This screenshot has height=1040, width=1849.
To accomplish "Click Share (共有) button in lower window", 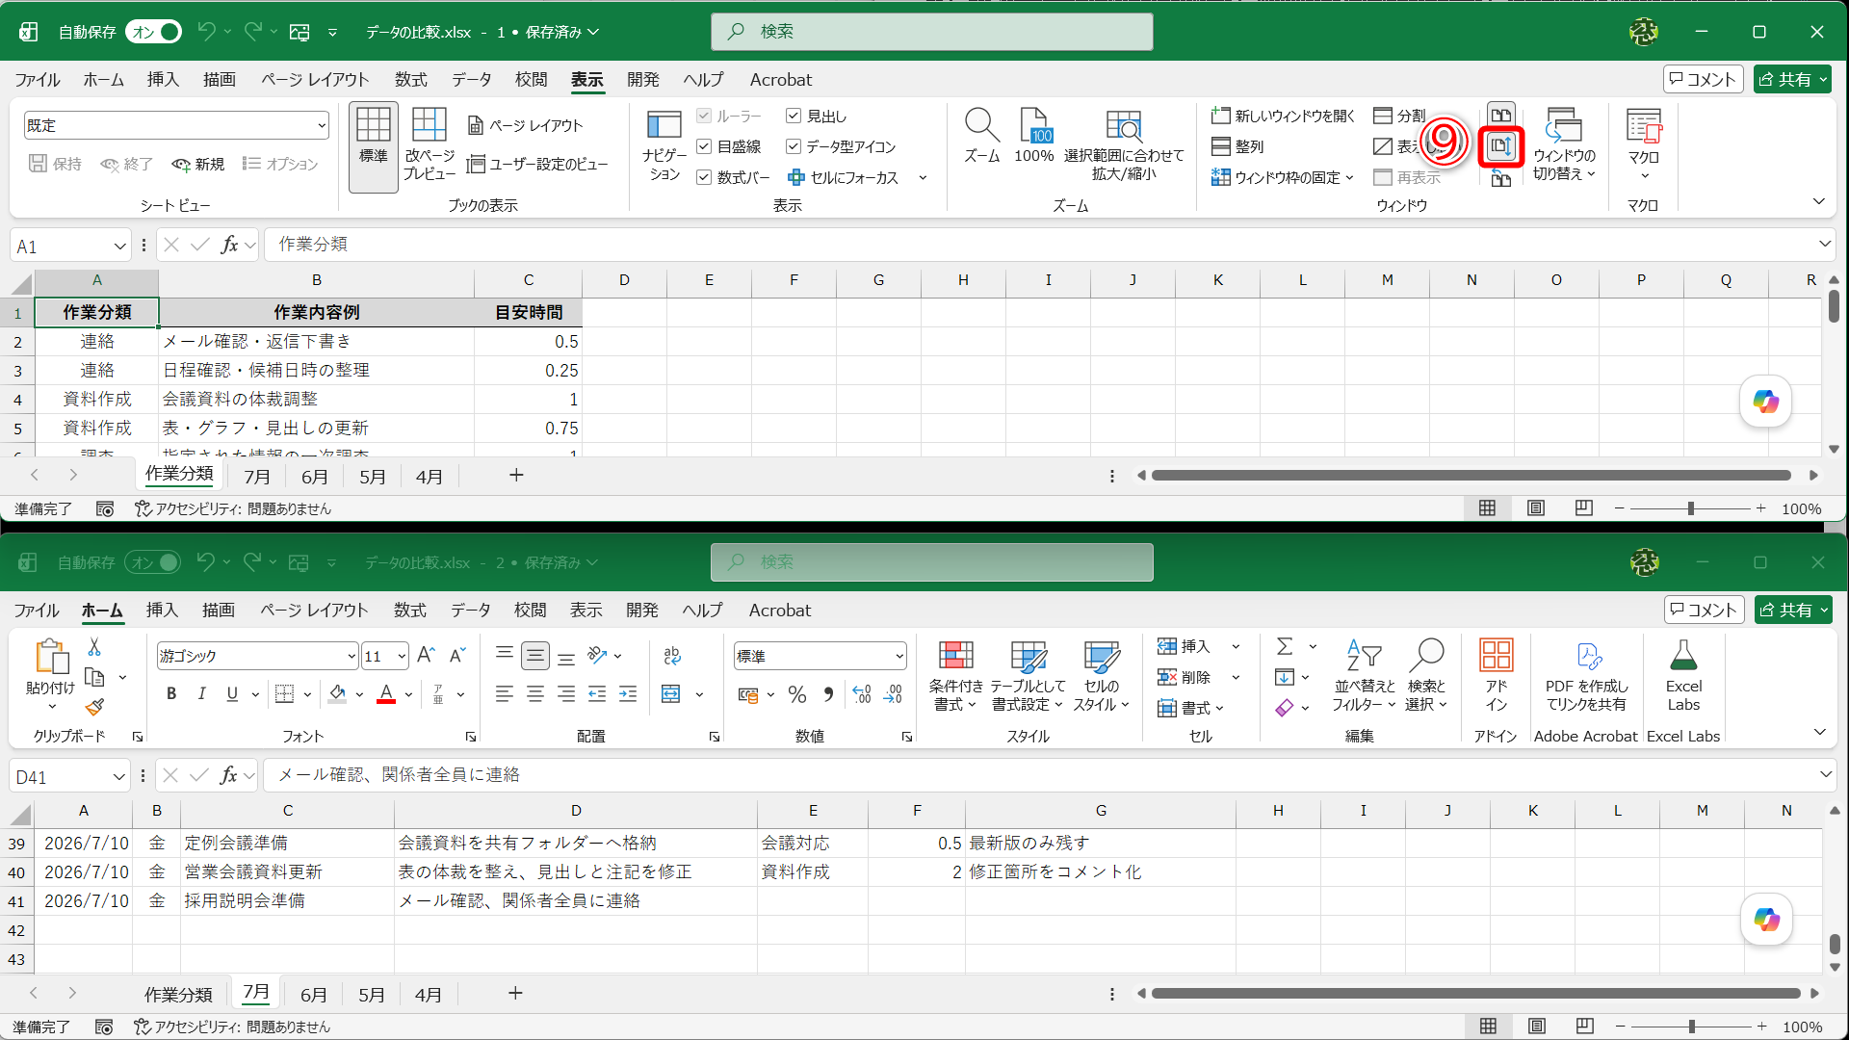I will pos(1793,611).
